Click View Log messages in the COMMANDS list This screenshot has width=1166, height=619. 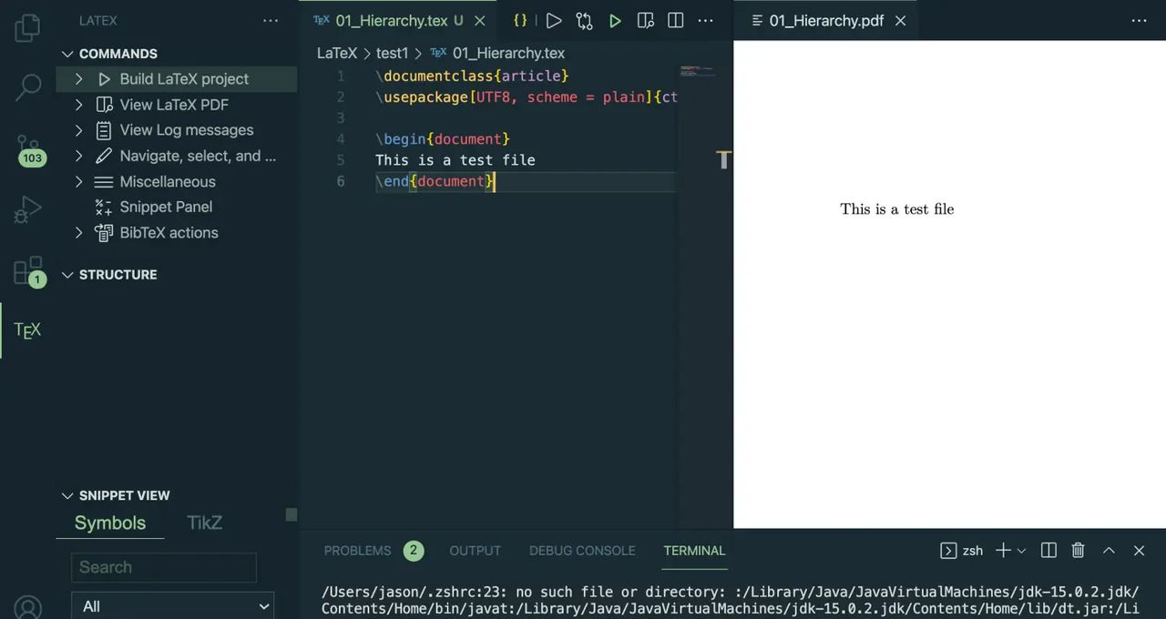[187, 130]
